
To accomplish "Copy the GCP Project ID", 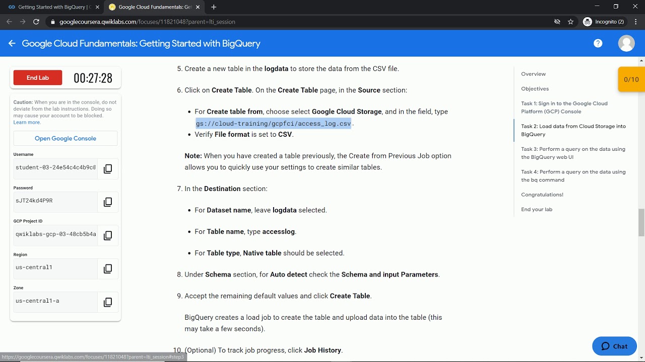I will coord(108,236).
